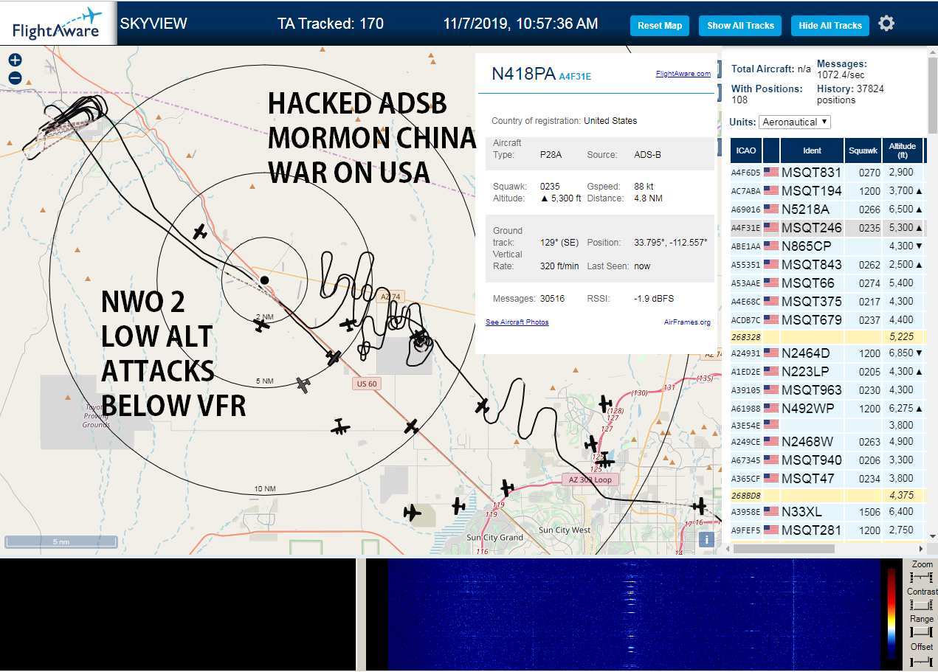Sort table by Ident column header
The image size is (938, 672).
tap(812, 150)
